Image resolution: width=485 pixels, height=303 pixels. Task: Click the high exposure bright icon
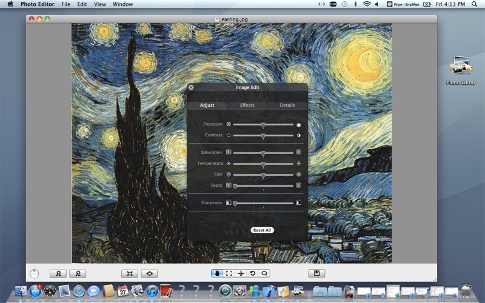pyautogui.click(x=298, y=125)
